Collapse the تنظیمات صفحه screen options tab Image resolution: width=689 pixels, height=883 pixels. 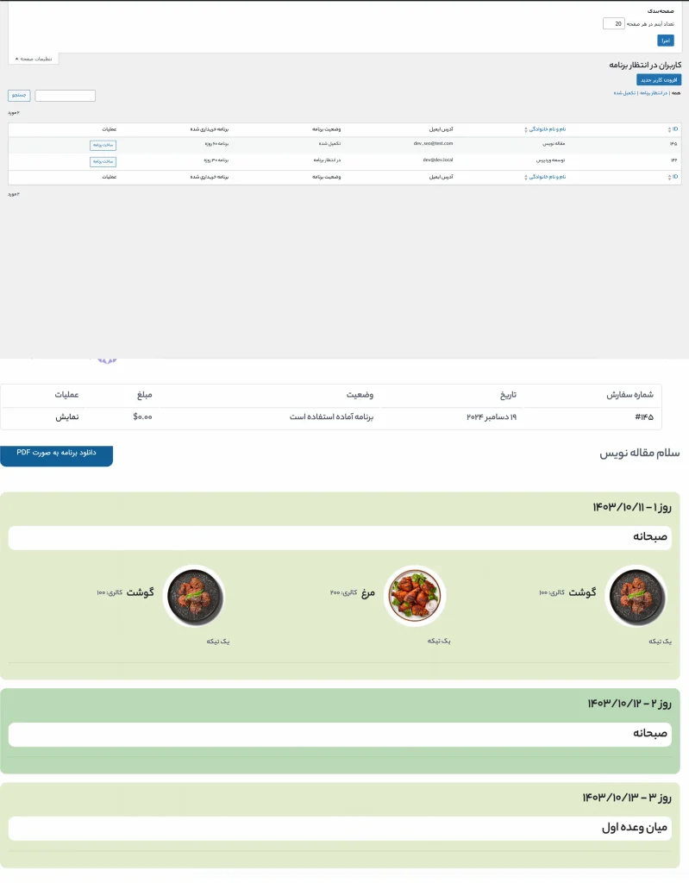coord(34,59)
